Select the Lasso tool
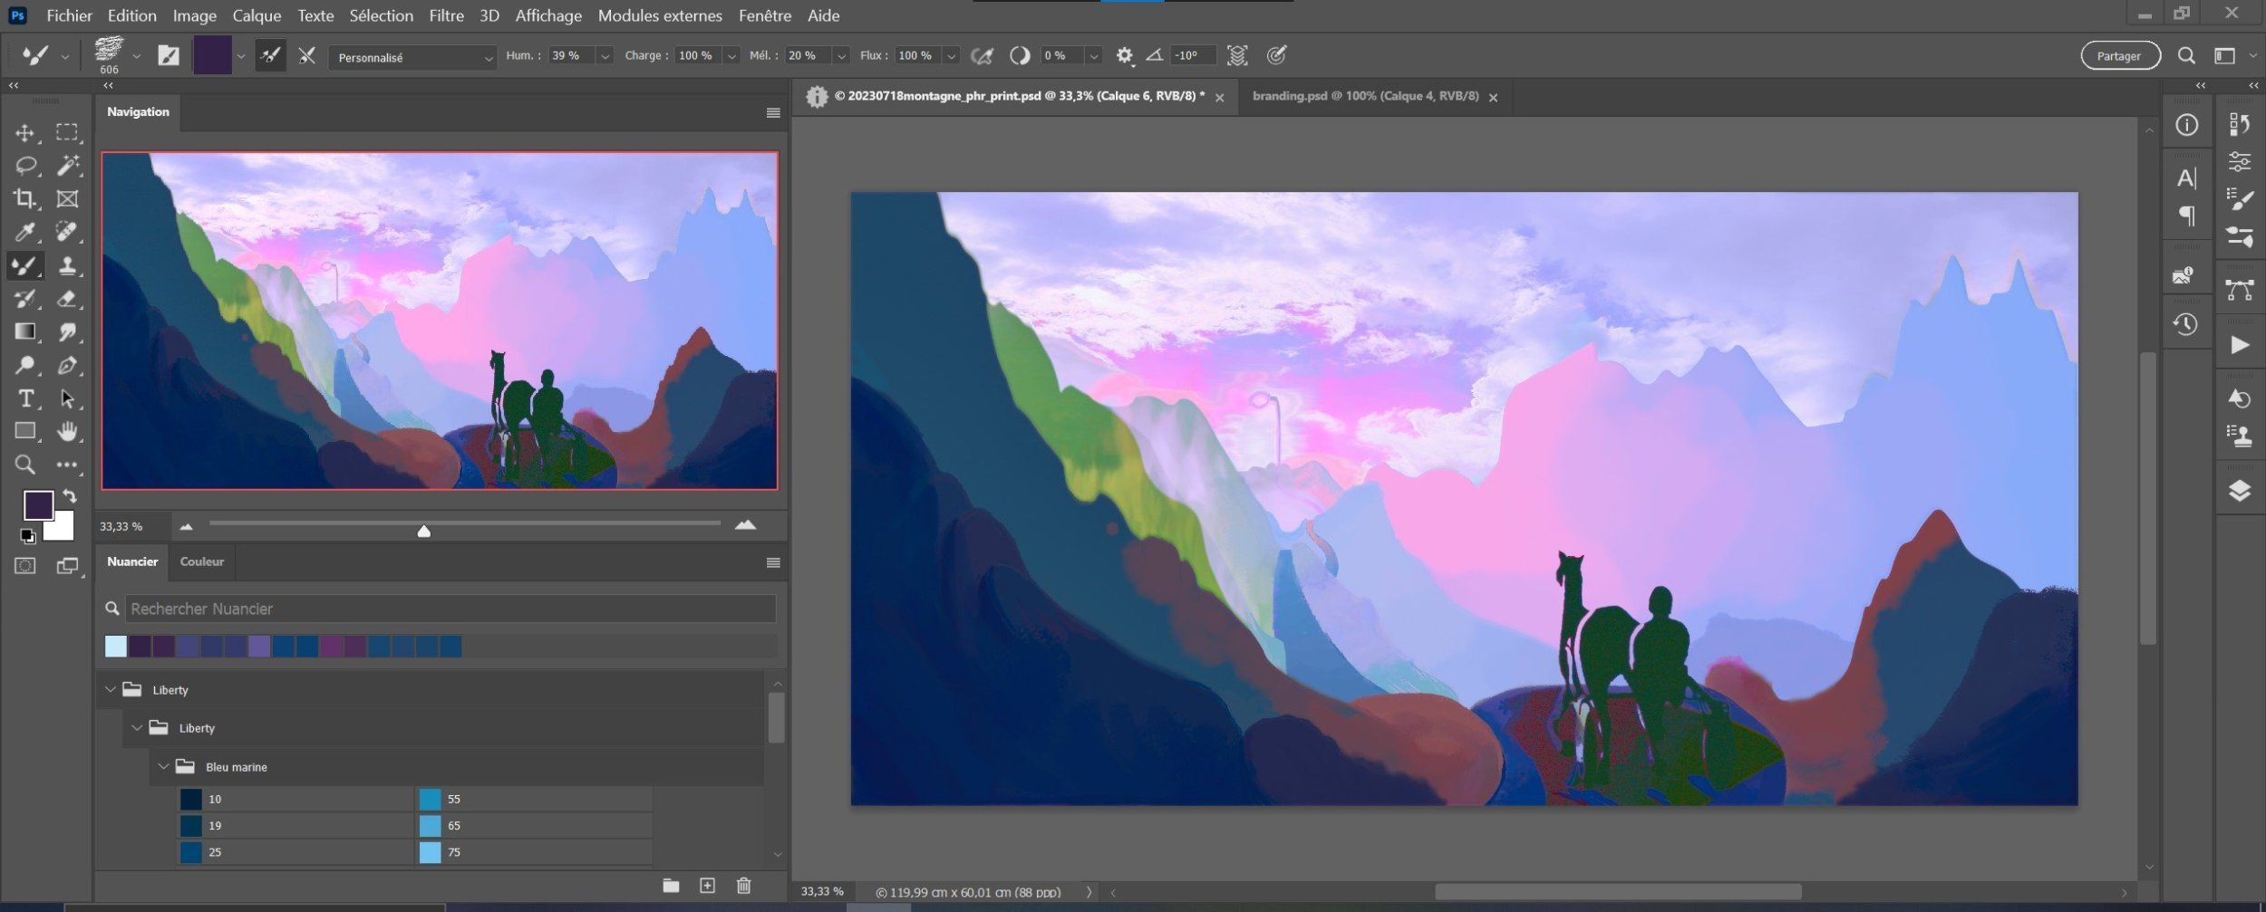The width and height of the screenshot is (2266, 912). 24,166
